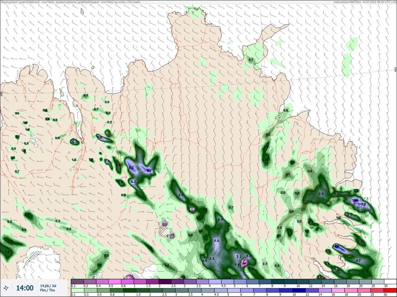The width and height of the screenshot is (397, 297).
Task: Click the 2.4 precipitation value on map
Action: point(118,165)
